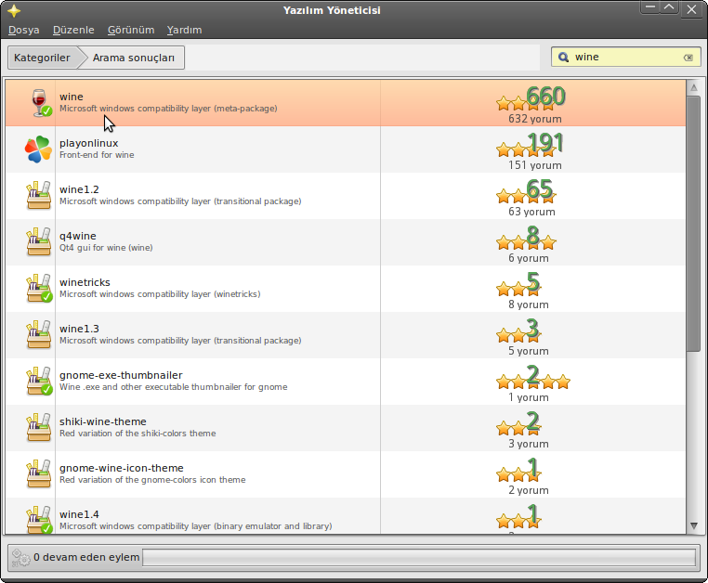Minimize the Yazılım Yöneticisi window
This screenshot has height=583, width=708.
coord(650,7)
